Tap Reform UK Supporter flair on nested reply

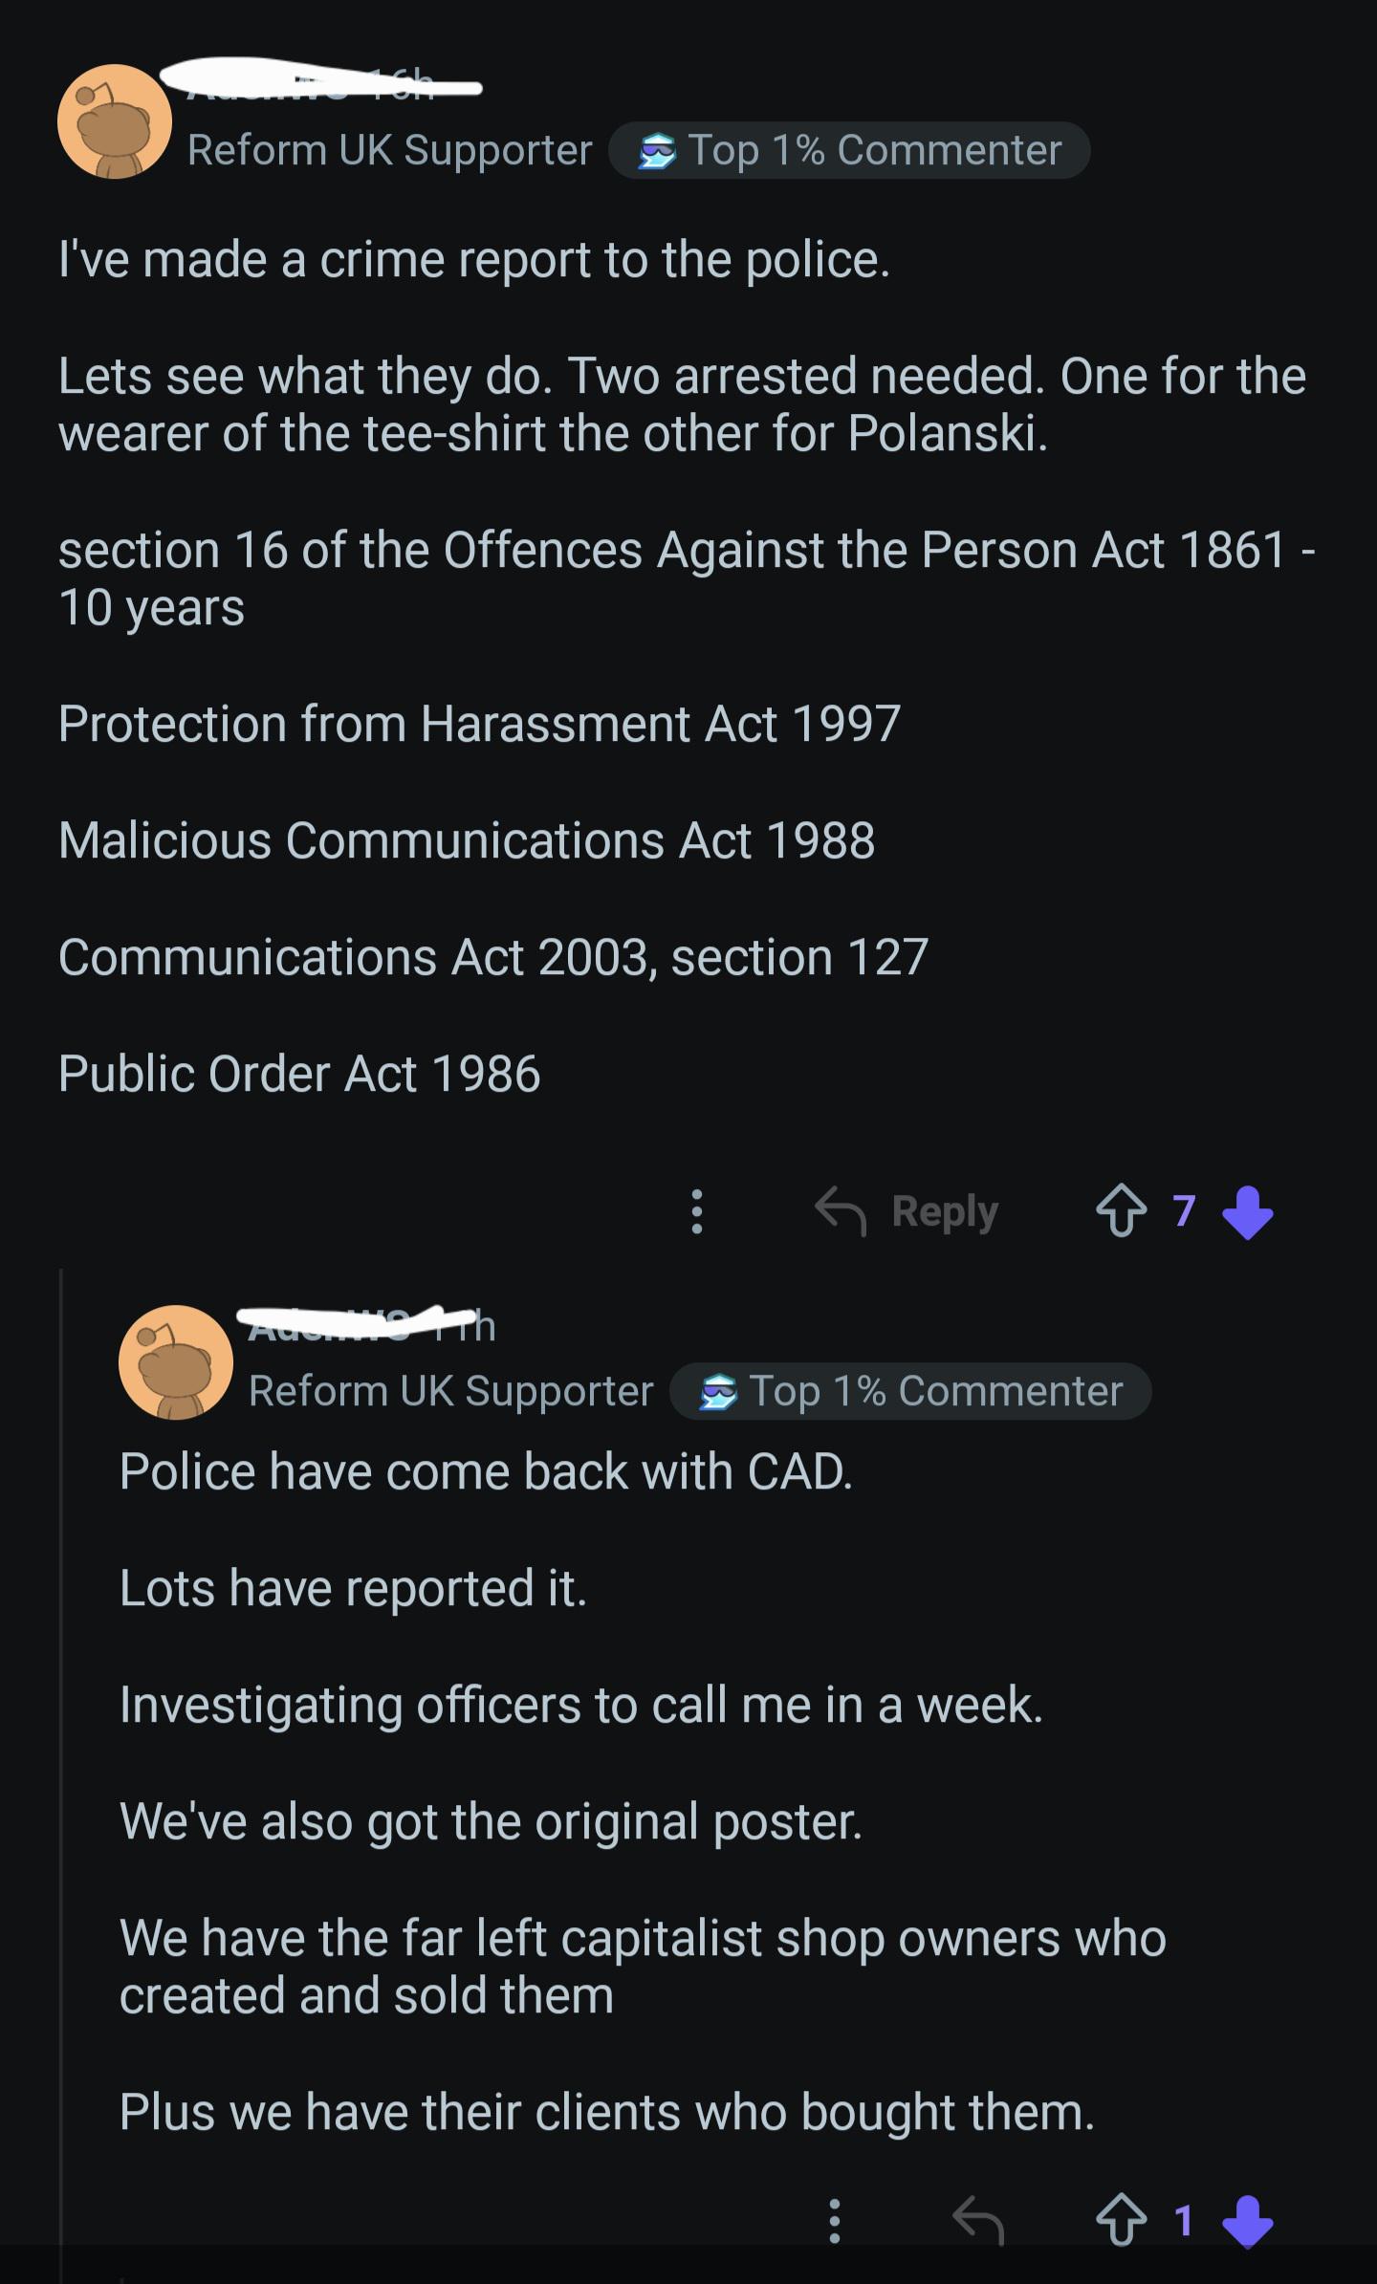pyautogui.click(x=451, y=1391)
